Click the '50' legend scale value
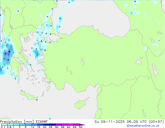The width and height of the screenshot is (165, 128). click(80, 127)
